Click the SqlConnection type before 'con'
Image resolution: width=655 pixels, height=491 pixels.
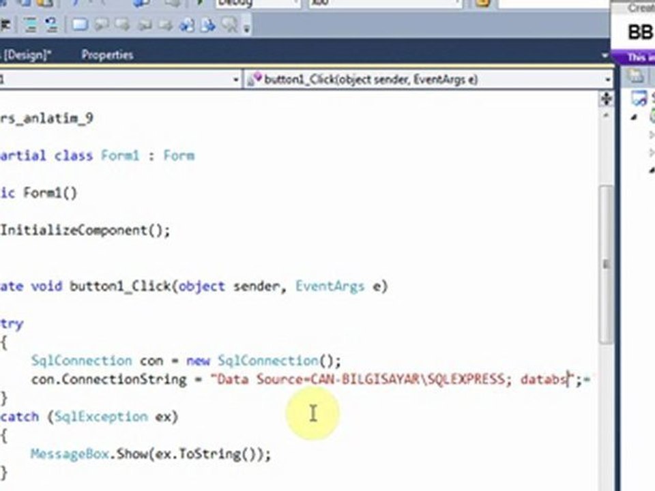click(x=81, y=360)
